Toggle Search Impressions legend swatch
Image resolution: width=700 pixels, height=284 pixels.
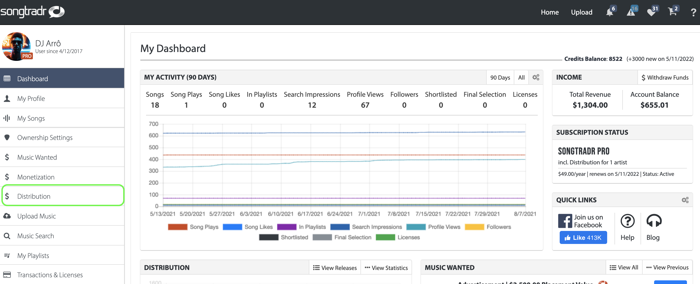point(340,227)
